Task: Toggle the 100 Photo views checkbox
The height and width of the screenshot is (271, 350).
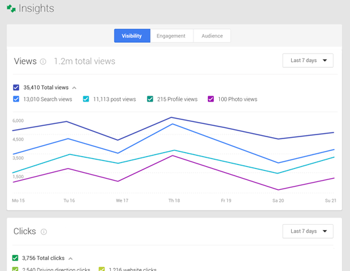Action: [211, 99]
